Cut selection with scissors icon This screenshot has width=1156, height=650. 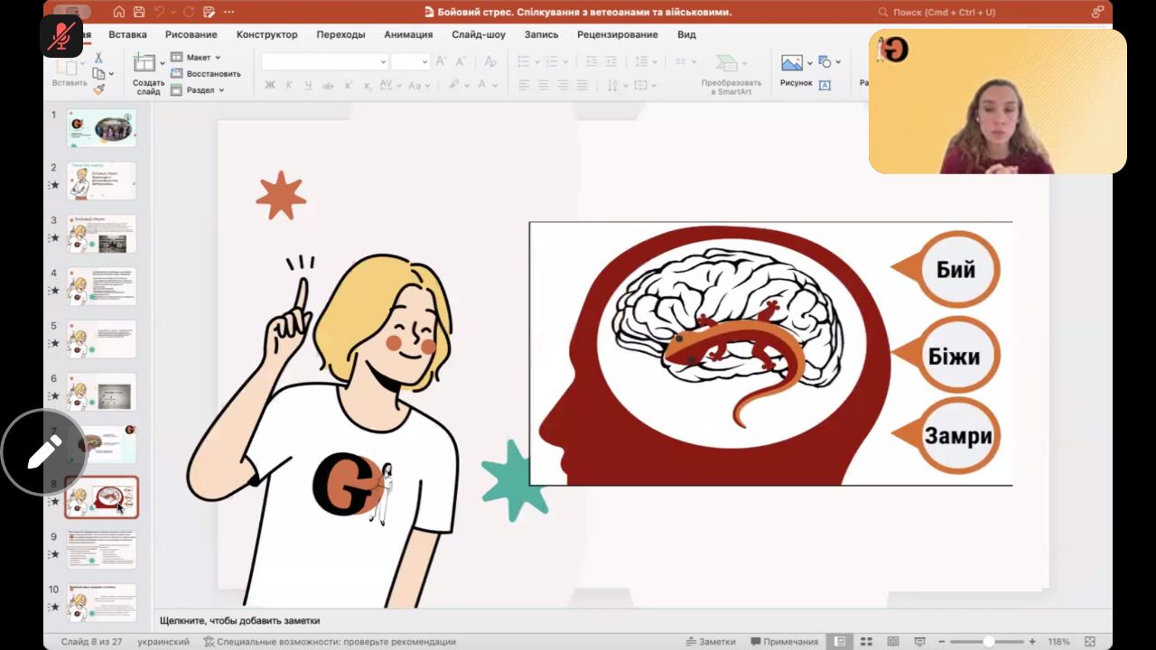pos(99,58)
